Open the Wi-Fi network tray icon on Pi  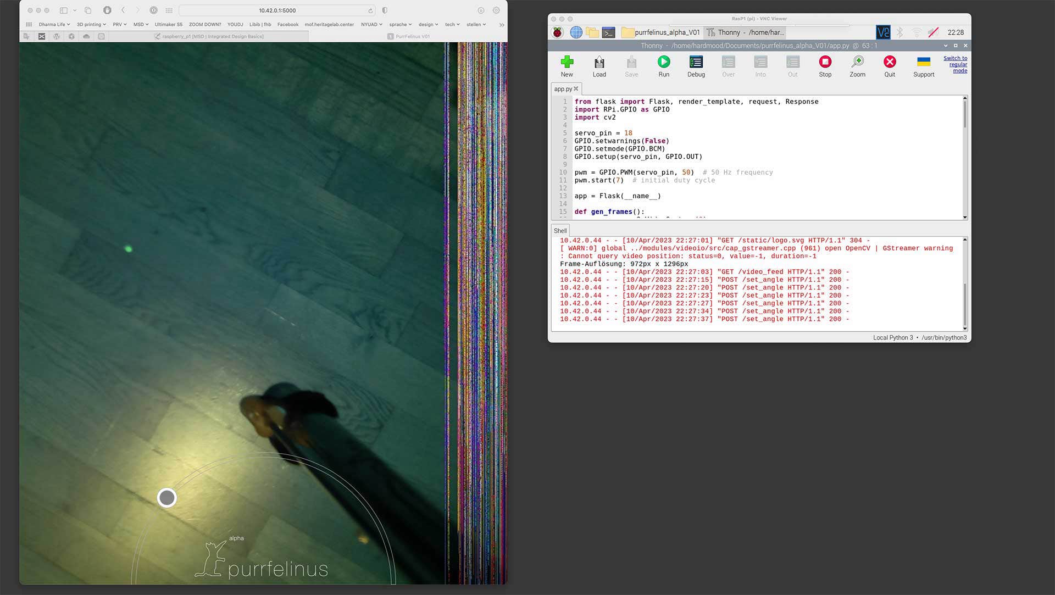917,32
